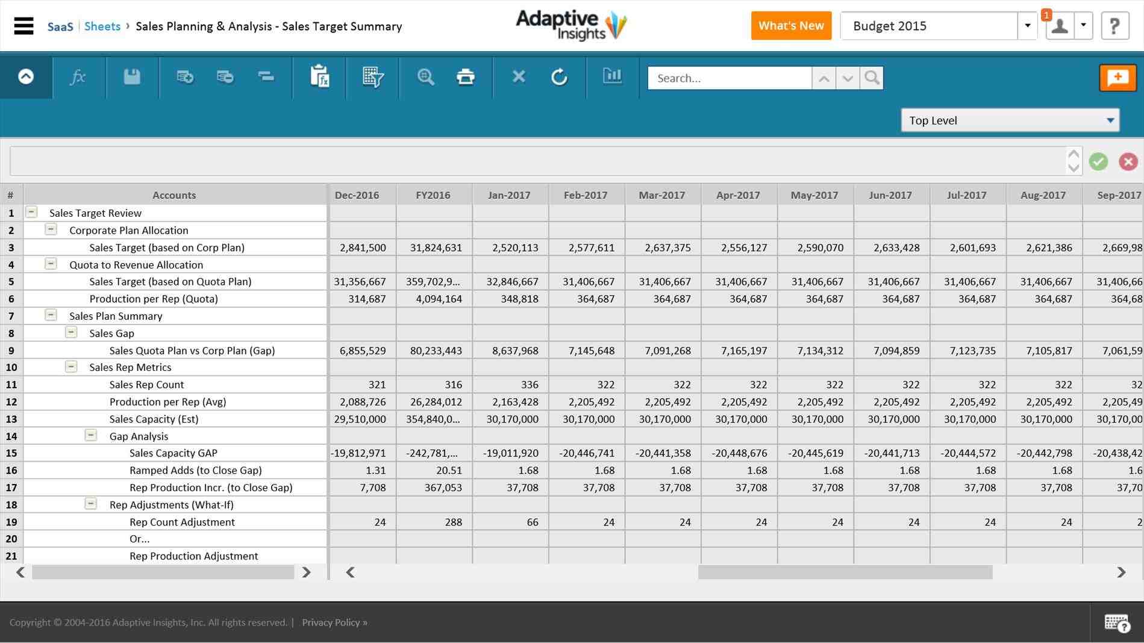Select the formula (fx) toolbar icon

click(x=78, y=77)
